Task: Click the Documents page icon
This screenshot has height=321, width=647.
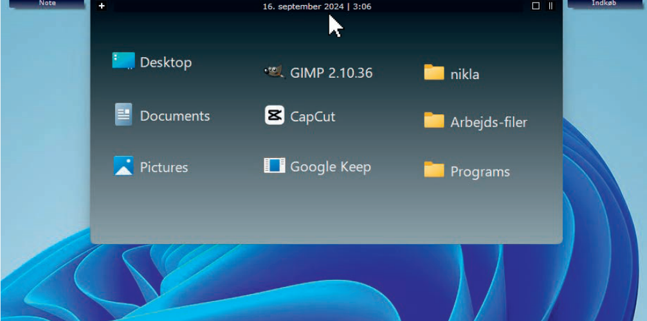Action: (123, 115)
